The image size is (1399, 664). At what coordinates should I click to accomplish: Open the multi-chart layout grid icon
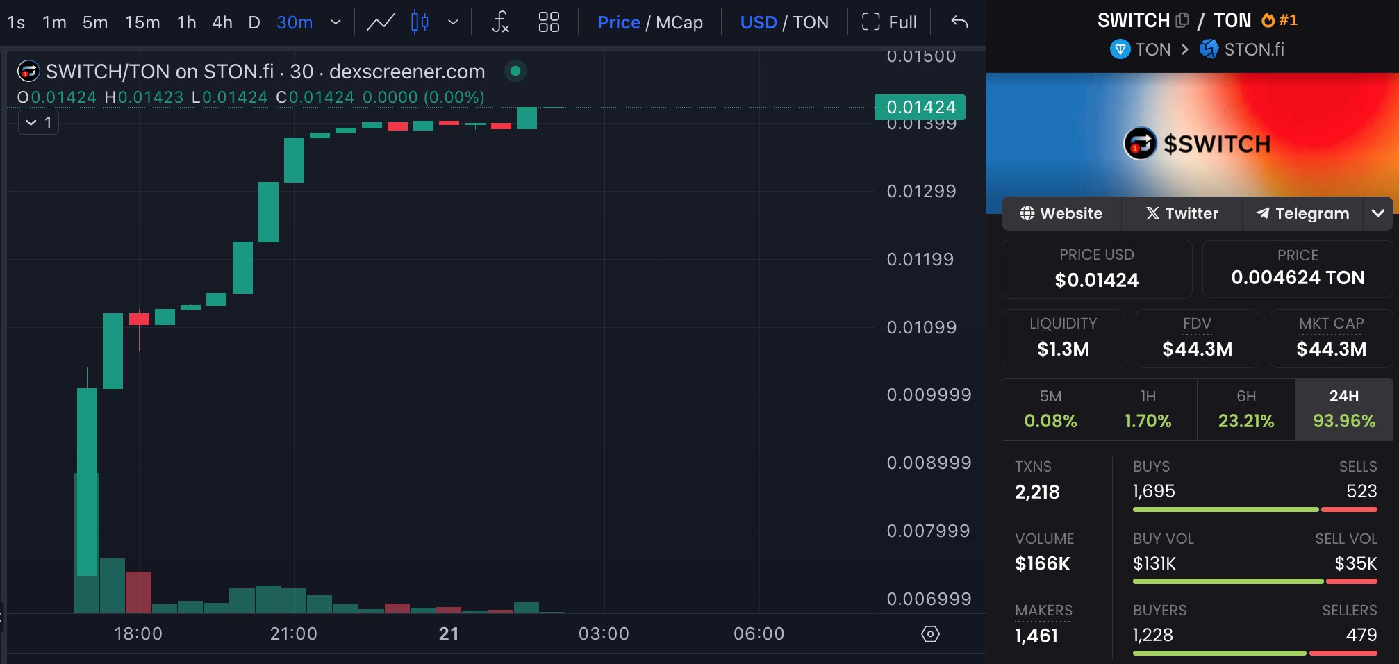pyautogui.click(x=549, y=22)
